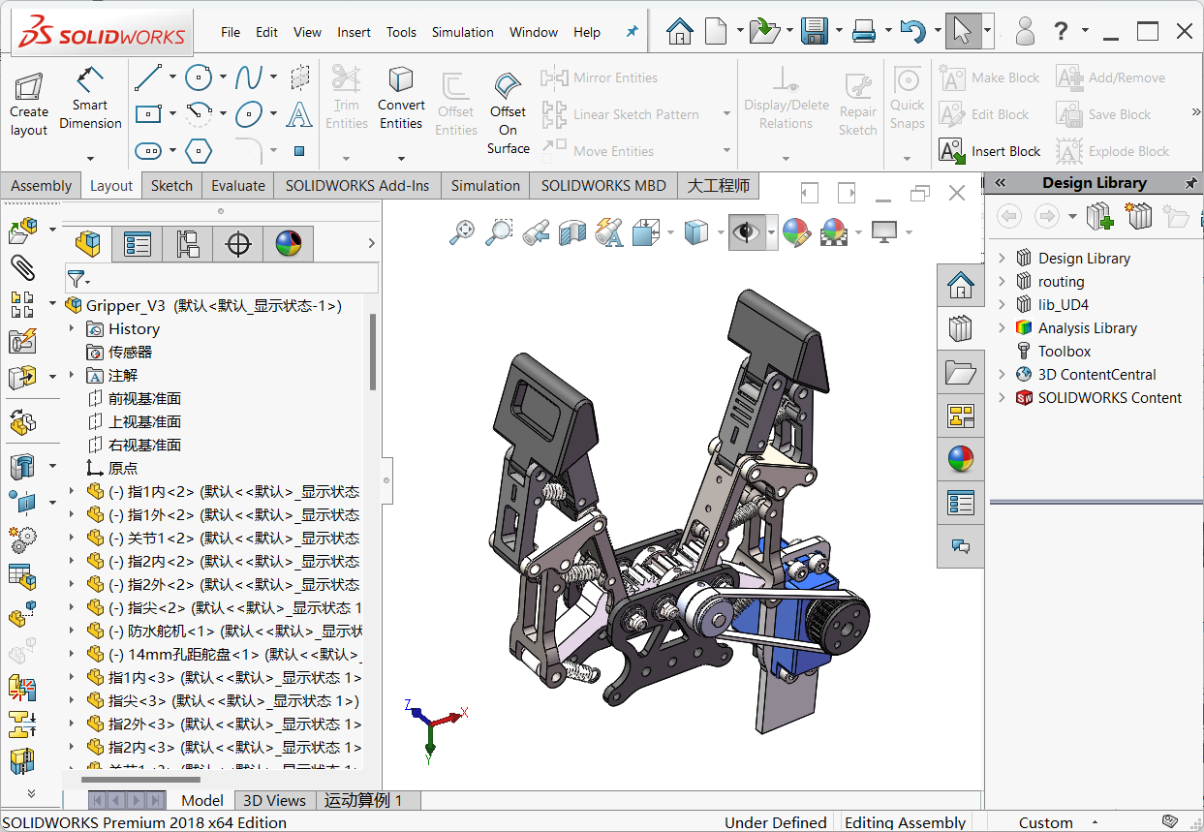The width and height of the screenshot is (1204, 832).
Task: Click the Edit Appearance icon
Action: coord(795,231)
